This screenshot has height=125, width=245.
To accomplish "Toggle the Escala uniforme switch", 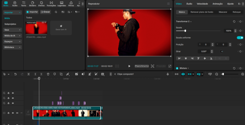I will coord(240,38).
